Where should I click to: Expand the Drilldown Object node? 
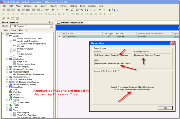tap(11, 49)
